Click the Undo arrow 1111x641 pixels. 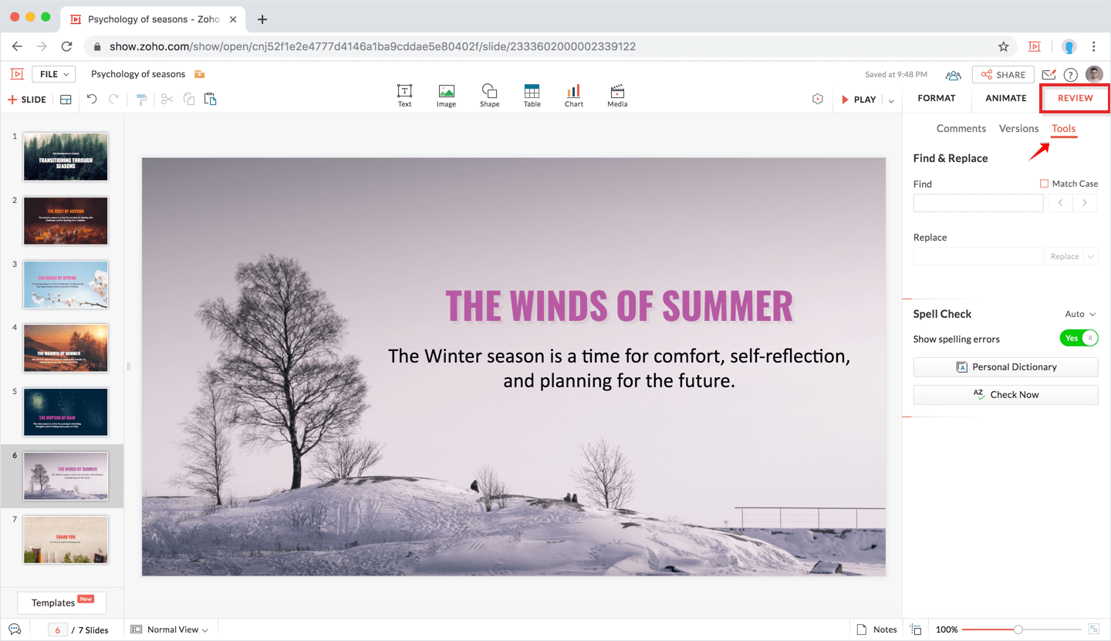coord(92,99)
